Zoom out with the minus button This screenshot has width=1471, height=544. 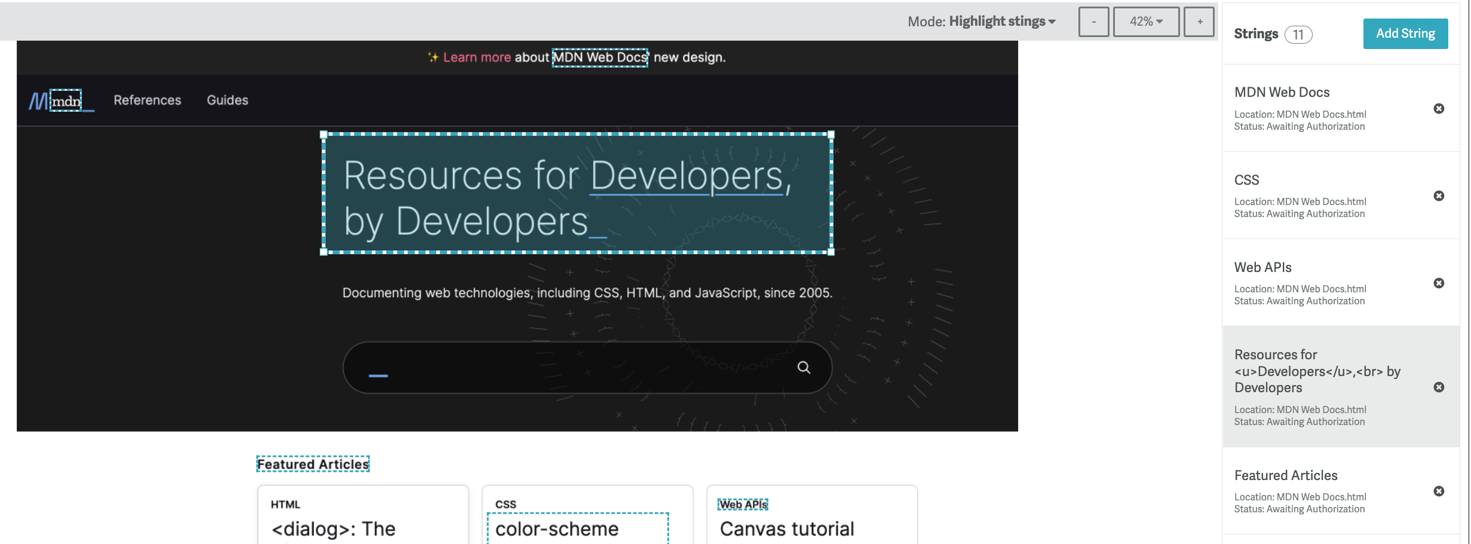[1093, 21]
